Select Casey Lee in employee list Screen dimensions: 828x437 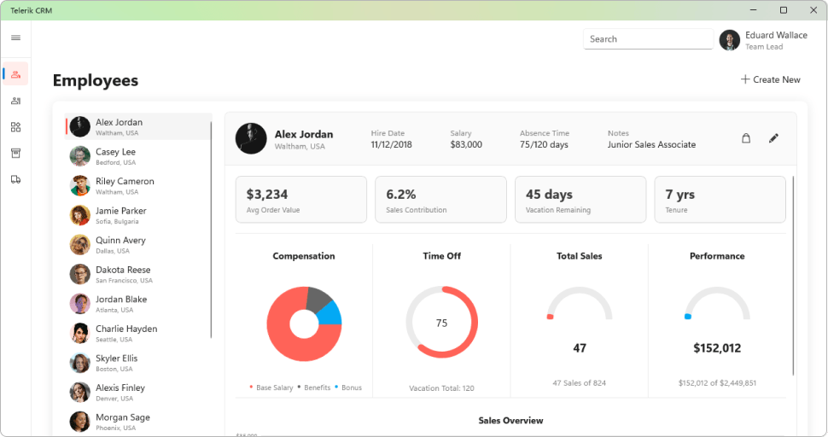(138, 156)
